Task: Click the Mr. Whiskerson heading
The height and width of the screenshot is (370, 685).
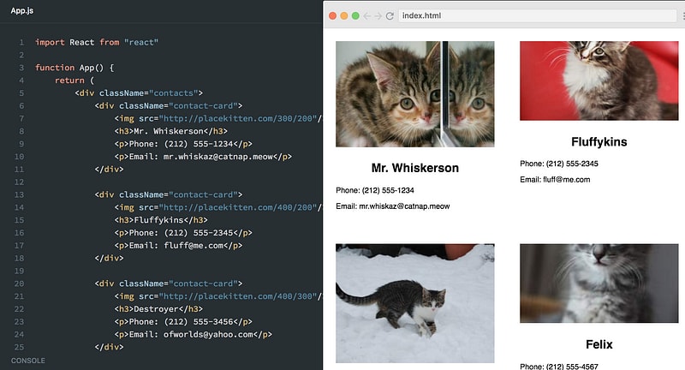Action: pyautogui.click(x=415, y=168)
